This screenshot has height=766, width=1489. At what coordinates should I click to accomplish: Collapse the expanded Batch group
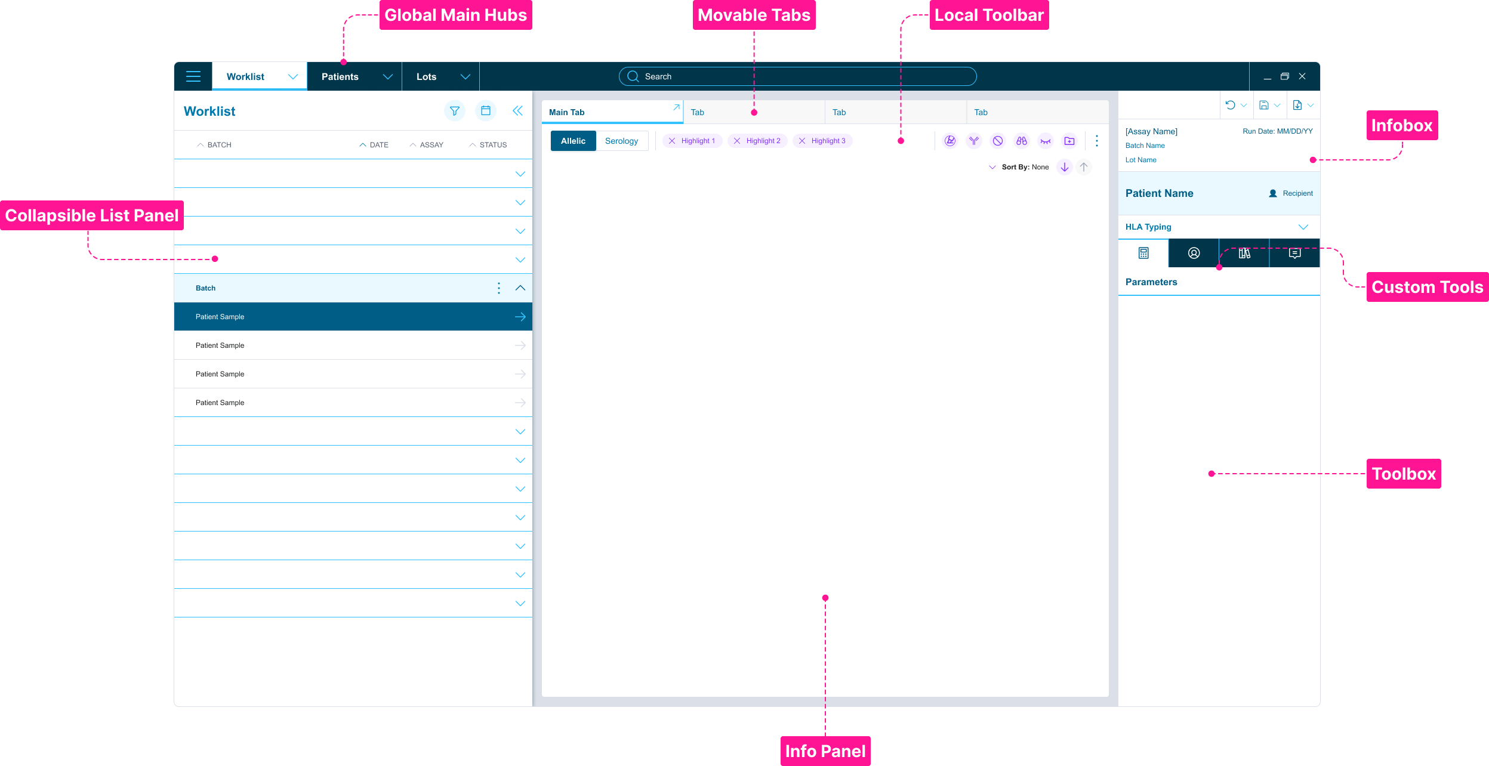pyautogui.click(x=520, y=288)
